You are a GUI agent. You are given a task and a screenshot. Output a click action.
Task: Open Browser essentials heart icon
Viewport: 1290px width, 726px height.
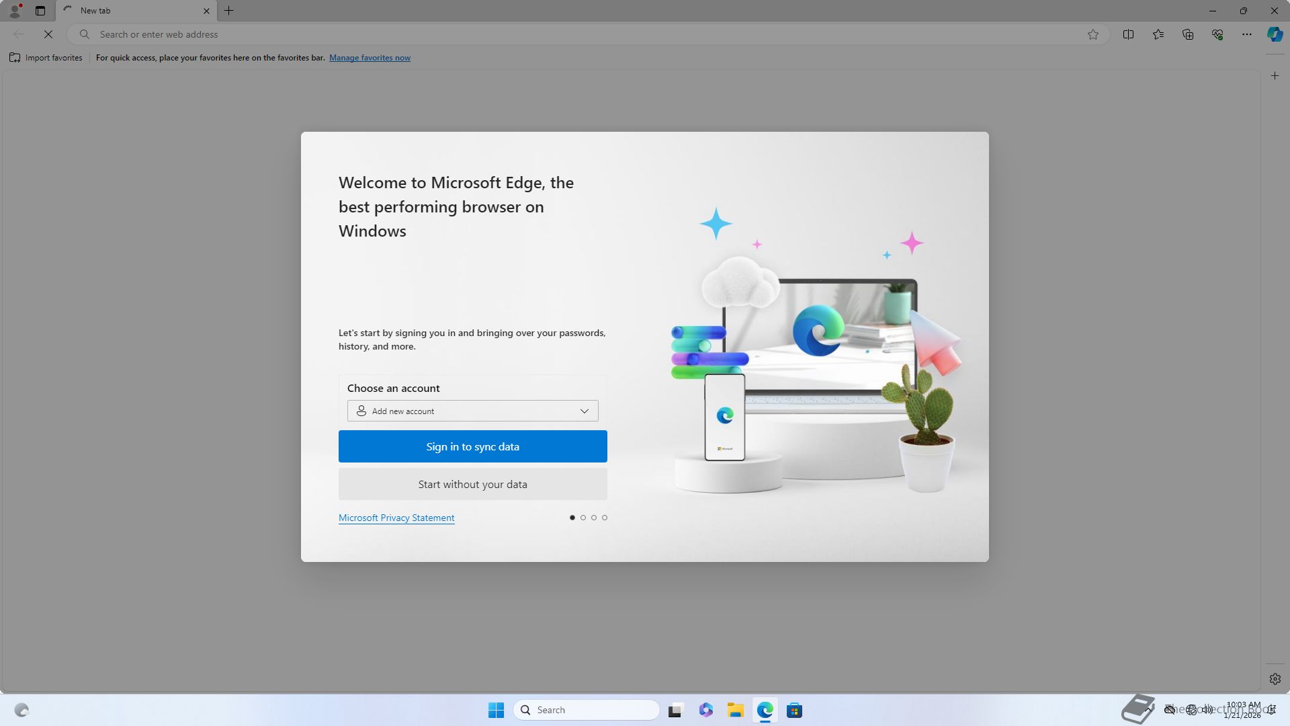1217,34
